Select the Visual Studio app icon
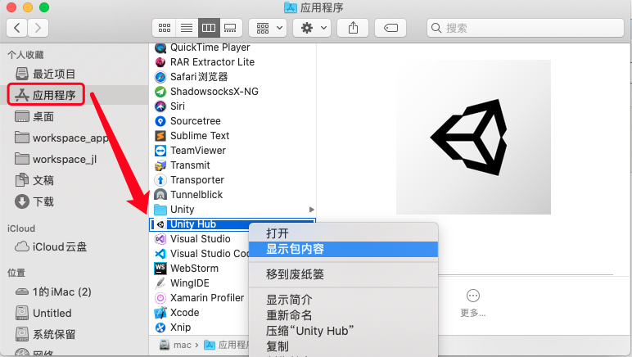Screen dimensions: 632x357 click(x=160, y=239)
